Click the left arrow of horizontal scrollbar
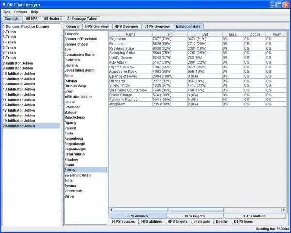Screen dimensions: 291x233 coord(111,210)
